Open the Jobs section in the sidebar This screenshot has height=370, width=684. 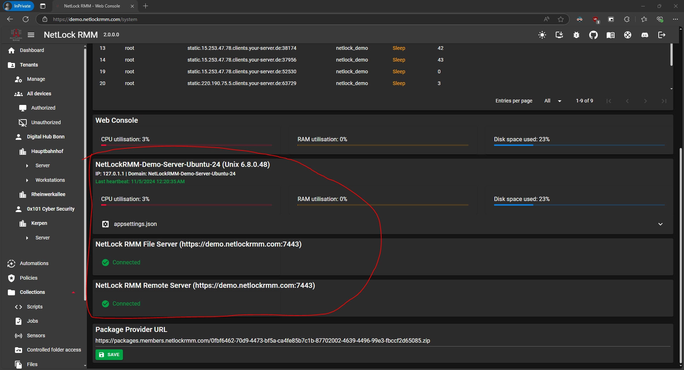(x=32, y=321)
